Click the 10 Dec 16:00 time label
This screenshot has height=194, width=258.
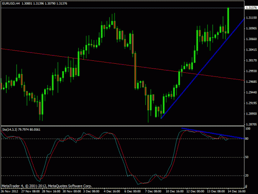coord(175,192)
